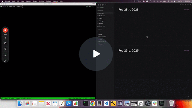192x108 pixels.
Task: Collapse the Recent section chevron
Action: point(112,32)
